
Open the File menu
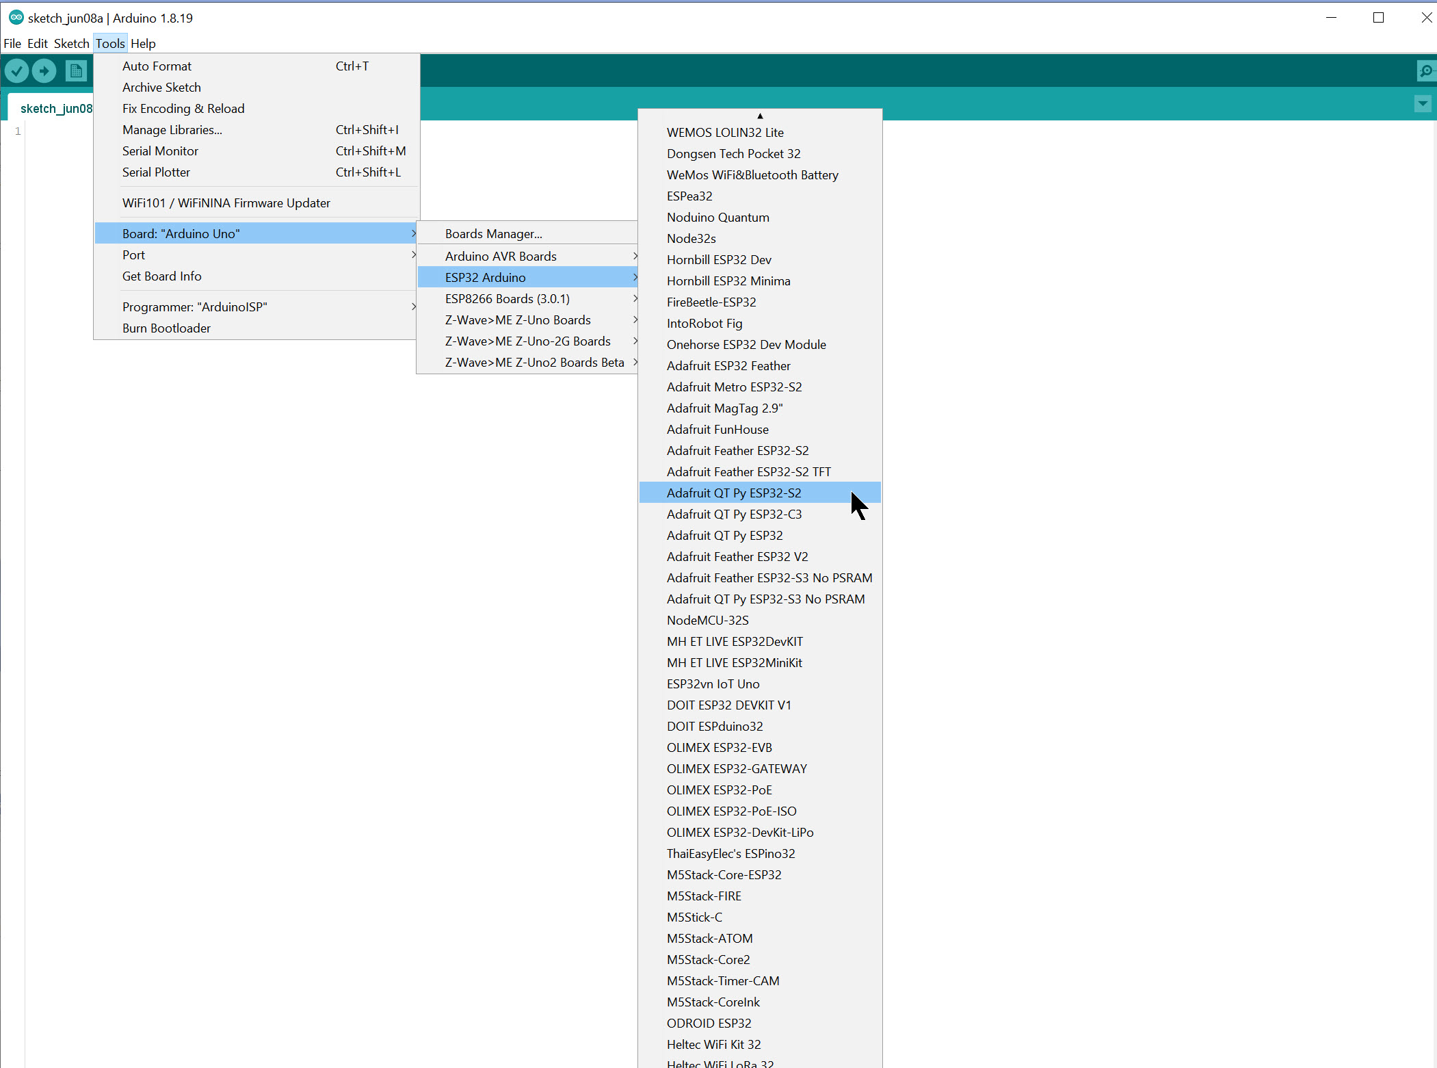click(x=12, y=43)
